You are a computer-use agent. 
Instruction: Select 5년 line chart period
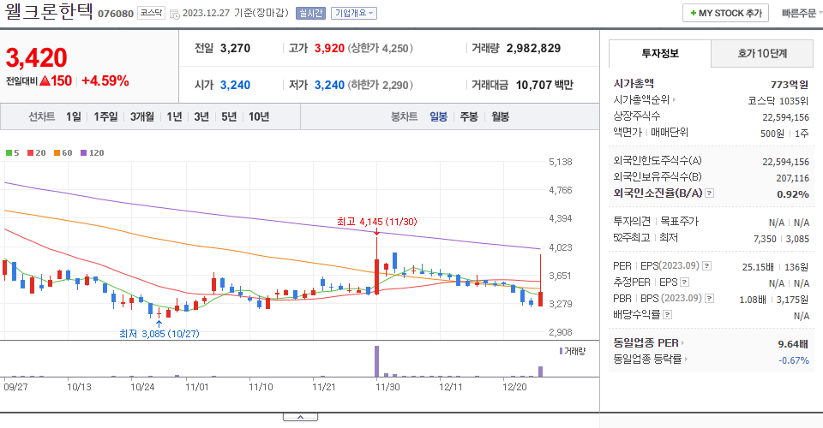[229, 116]
